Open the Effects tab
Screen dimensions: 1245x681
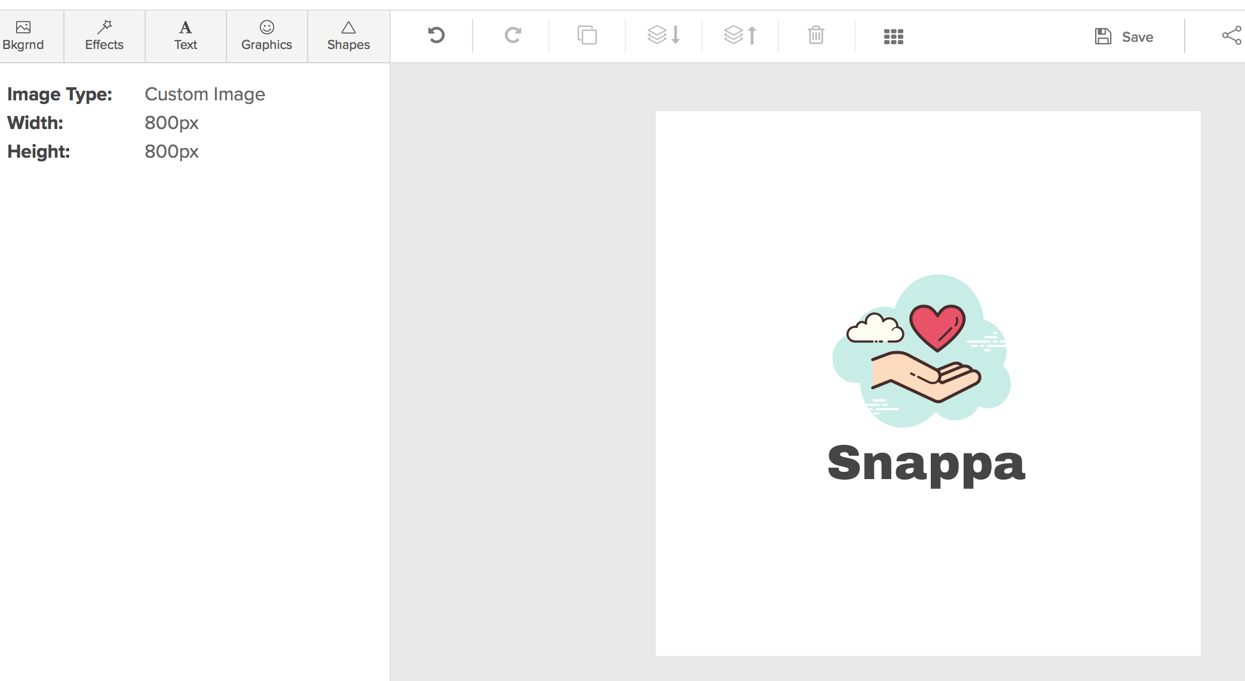click(x=105, y=36)
